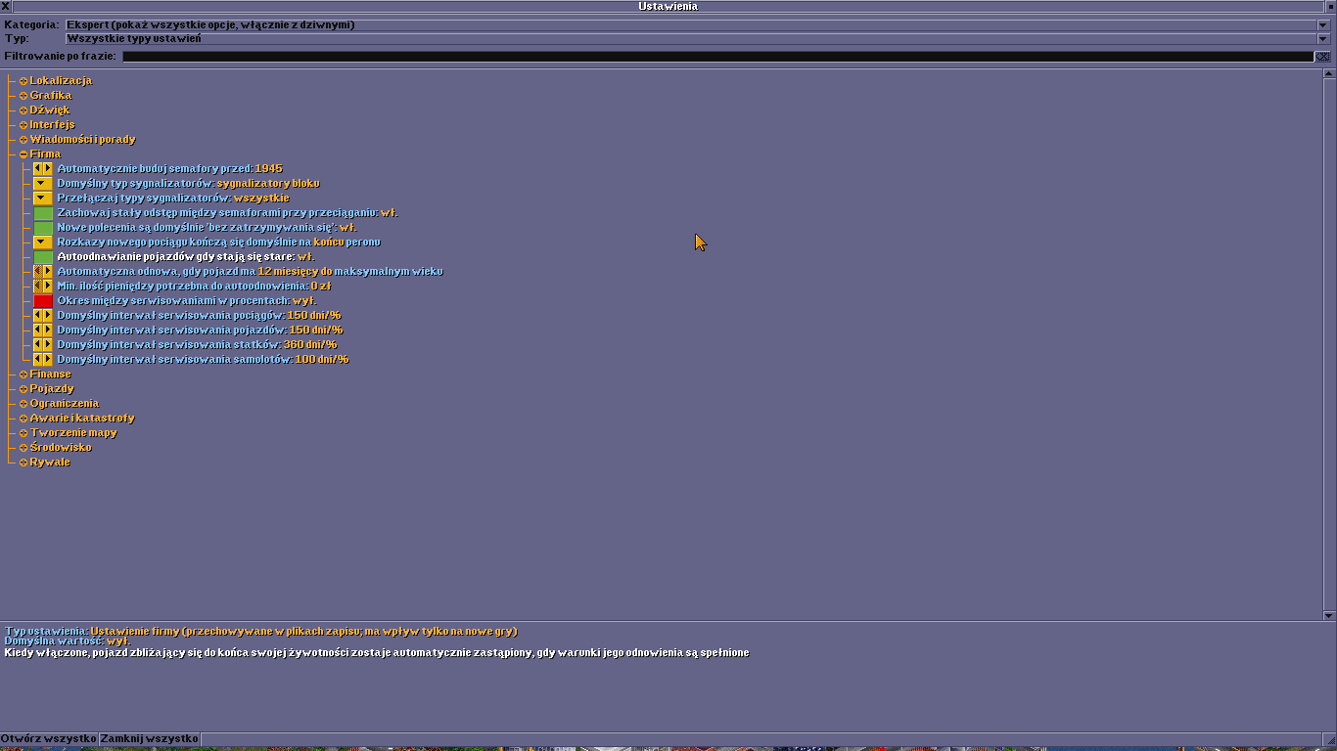Toggle new orders non-stop by default

43,227
